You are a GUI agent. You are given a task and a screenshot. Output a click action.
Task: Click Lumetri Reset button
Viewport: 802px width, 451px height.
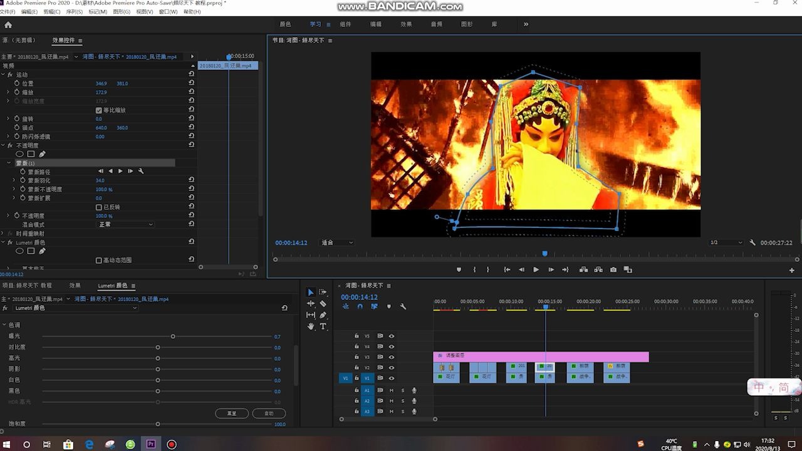pos(232,413)
